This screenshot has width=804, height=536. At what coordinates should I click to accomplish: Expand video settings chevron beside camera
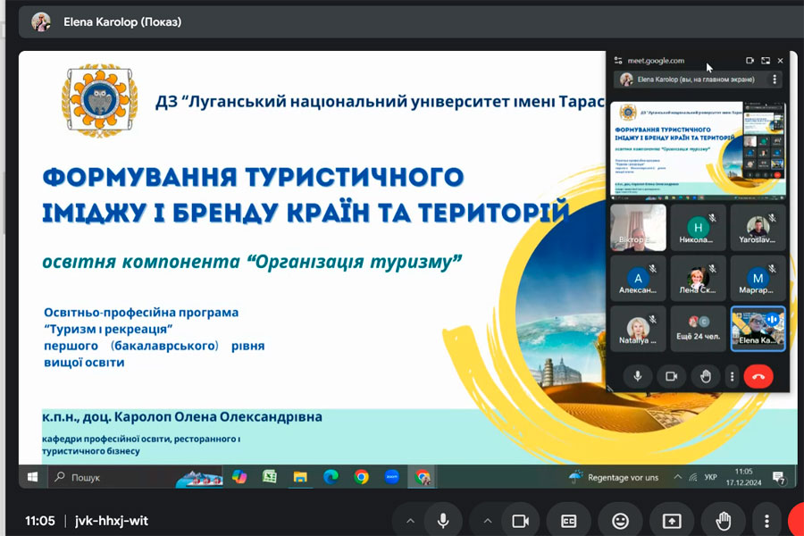(x=486, y=521)
